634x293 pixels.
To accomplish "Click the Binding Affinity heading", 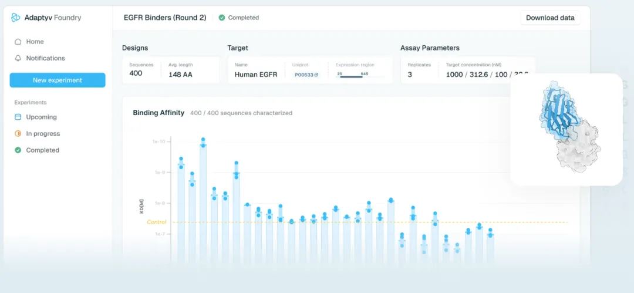I will pos(158,113).
